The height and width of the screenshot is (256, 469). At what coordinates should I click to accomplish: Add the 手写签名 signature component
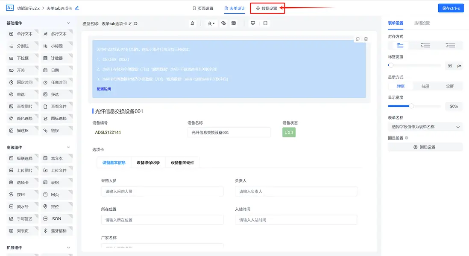[23, 218]
